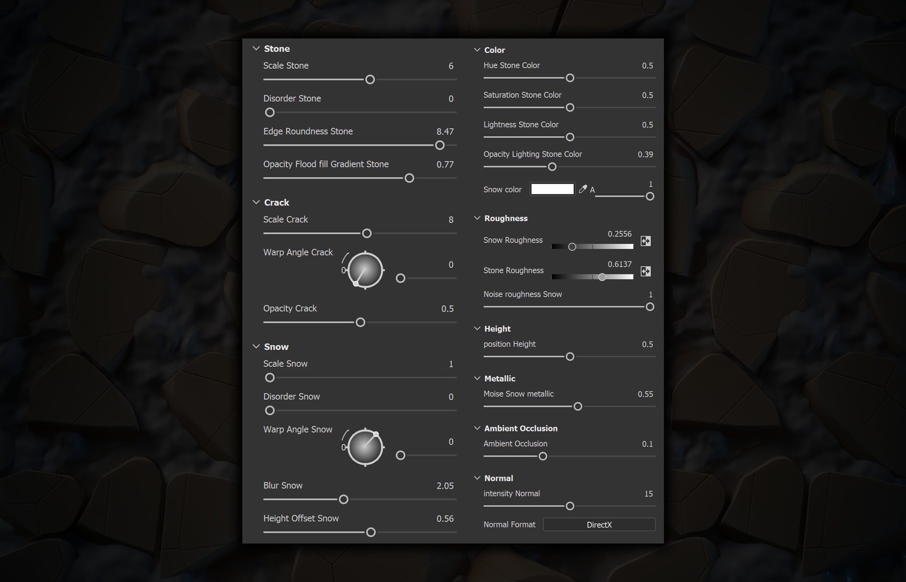The height and width of the screenshot is (582, 906).
Task: Click the Blur Snow value 2.05
Action: (x=445, y=486)
